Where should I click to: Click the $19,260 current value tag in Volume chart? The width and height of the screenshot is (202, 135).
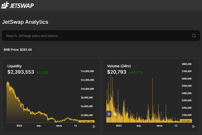186,121
